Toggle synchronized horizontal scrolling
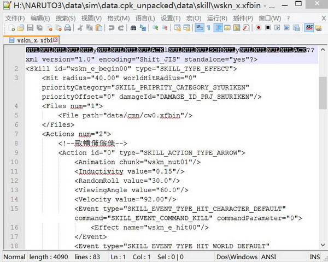 pyautogui.click(x=186, y=28)
